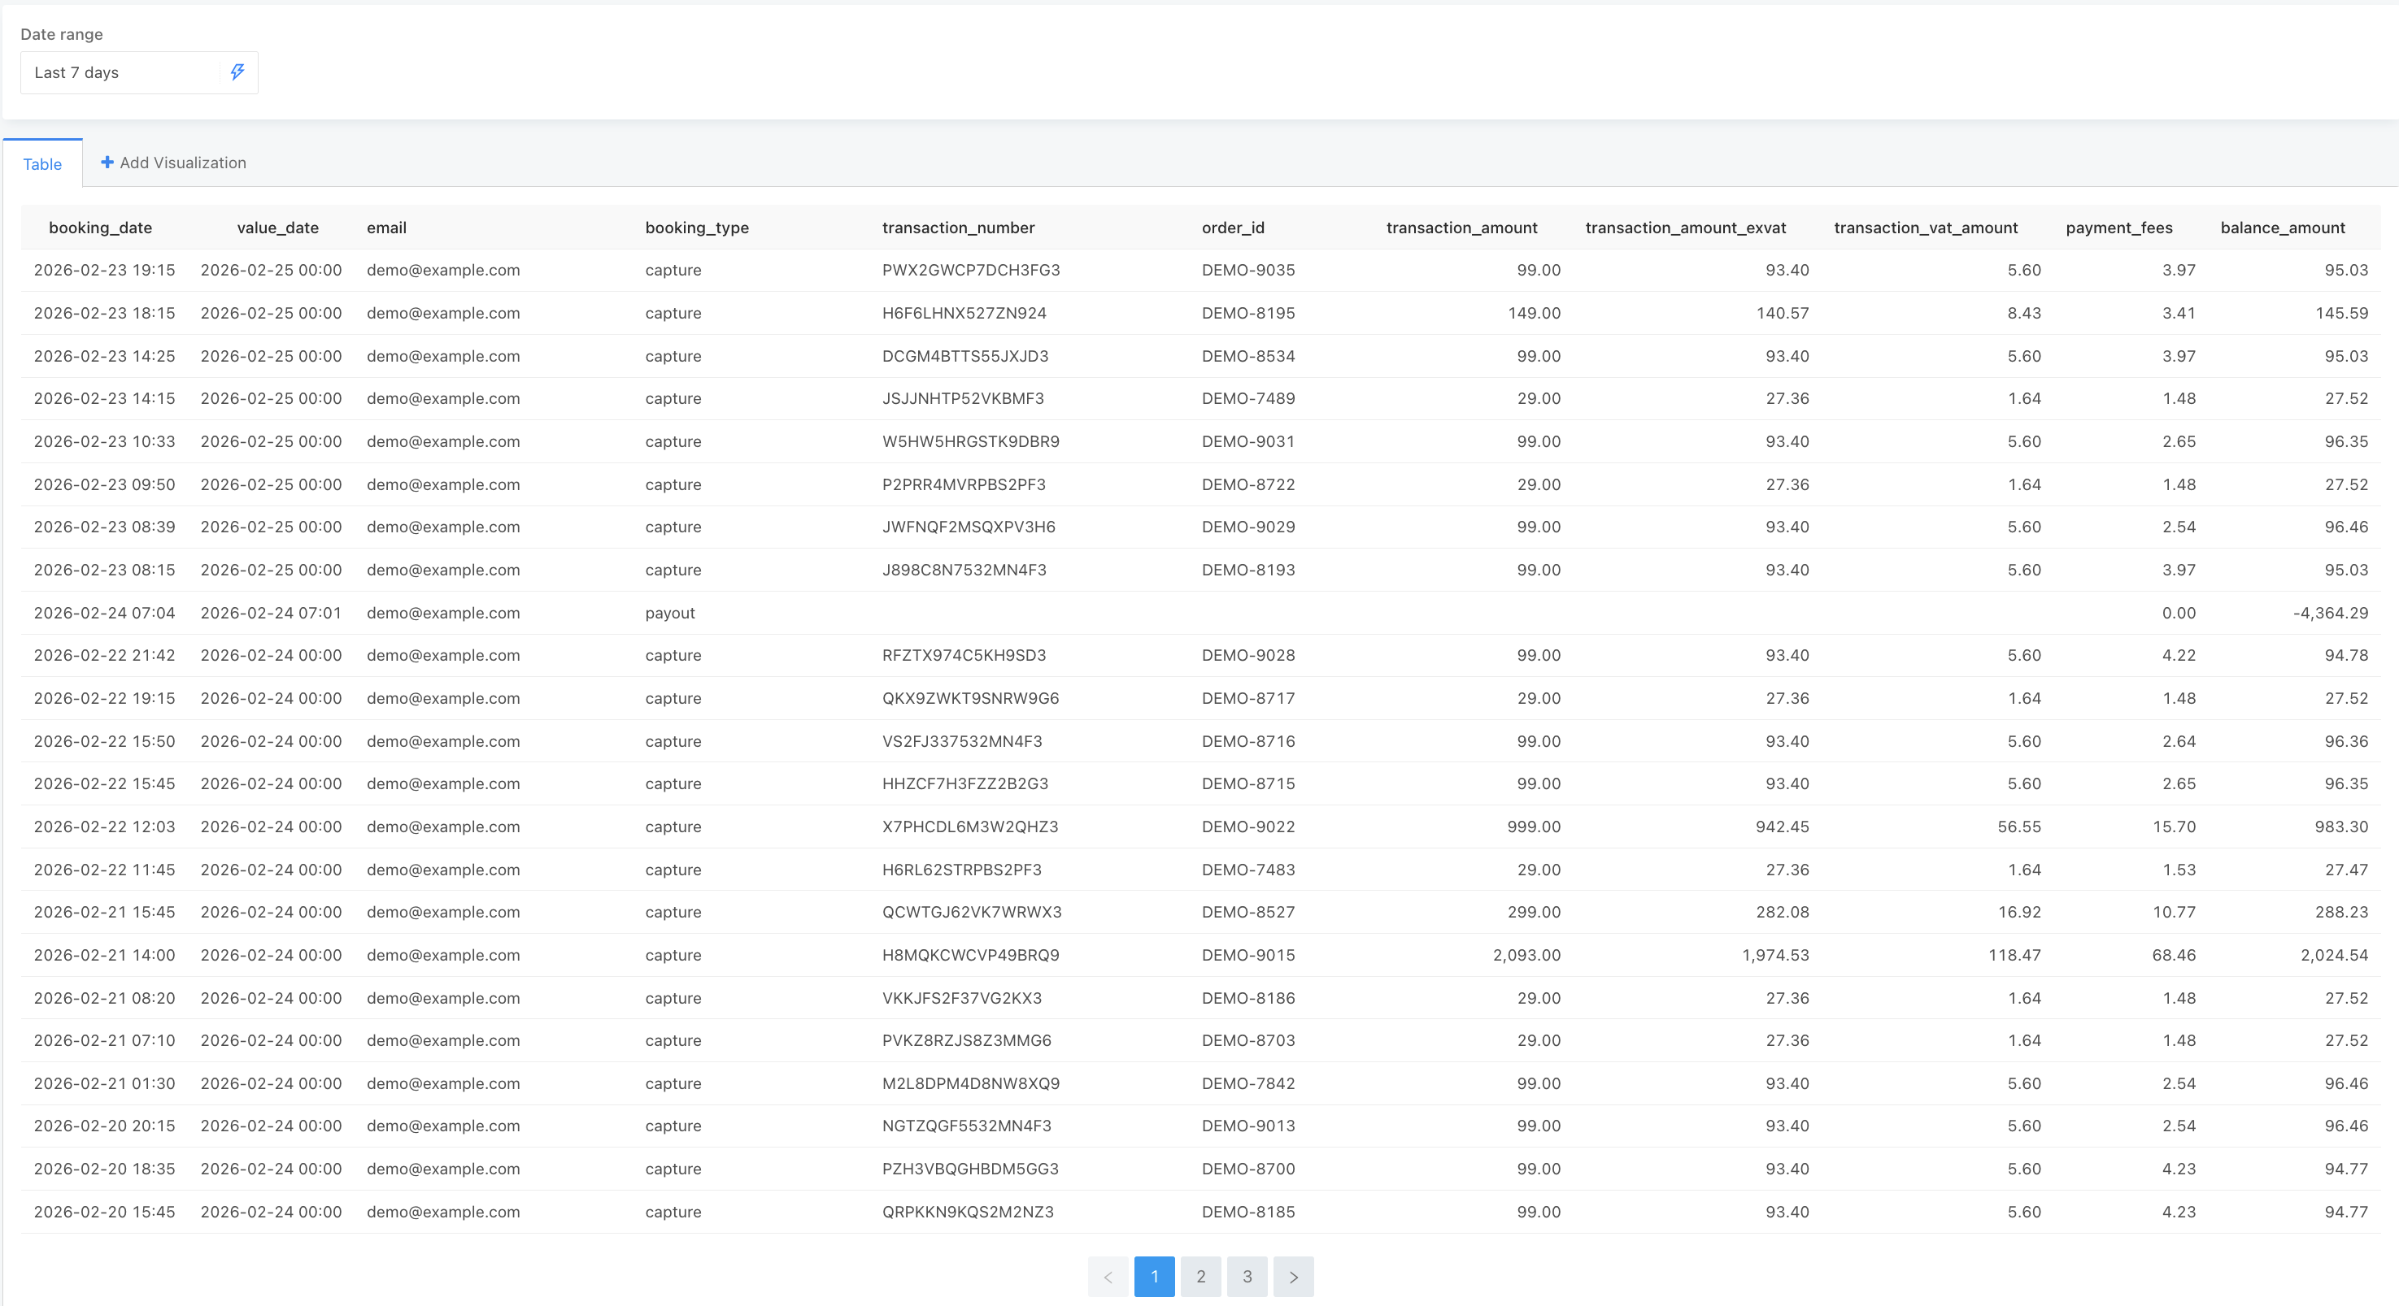Screen dimensions: 2399x1306
Task: Go to page 2 of results
Action: coord(1200,1276)
